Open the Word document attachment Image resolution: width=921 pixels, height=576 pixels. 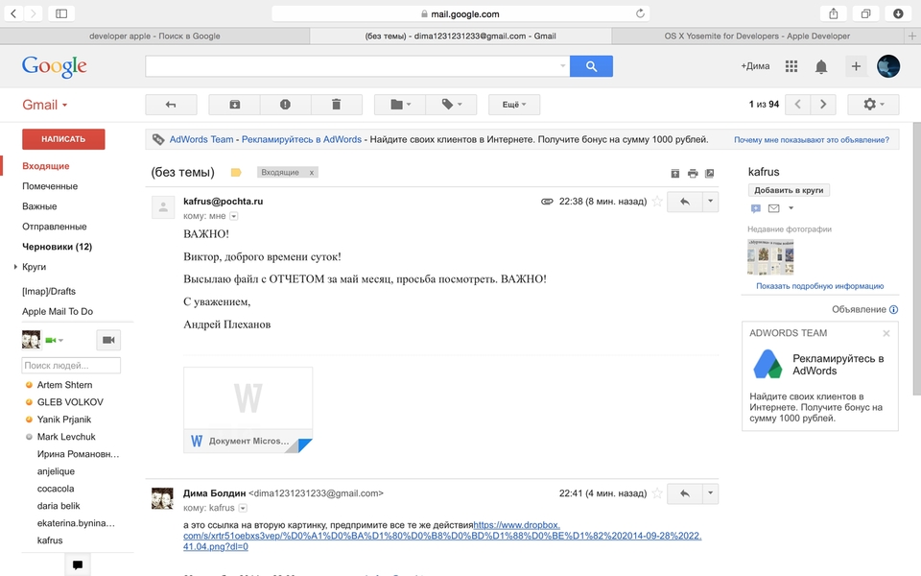pos(248,410)
